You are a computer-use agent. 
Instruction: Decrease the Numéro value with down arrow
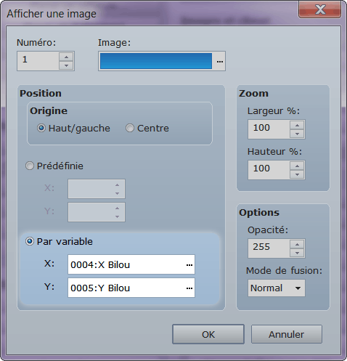coord(66,65)
